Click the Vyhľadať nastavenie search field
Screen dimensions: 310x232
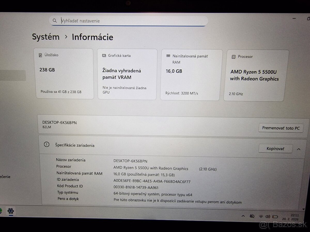116,21
